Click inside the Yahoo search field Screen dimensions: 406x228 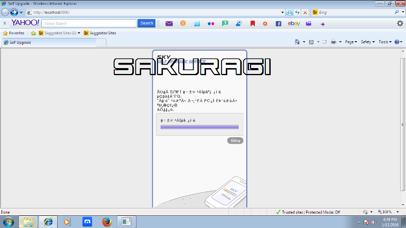88,23
